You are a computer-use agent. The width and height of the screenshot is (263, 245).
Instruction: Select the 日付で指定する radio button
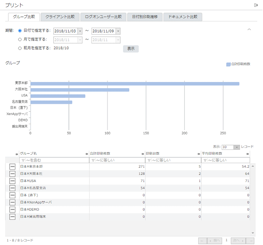coord(20,31)
